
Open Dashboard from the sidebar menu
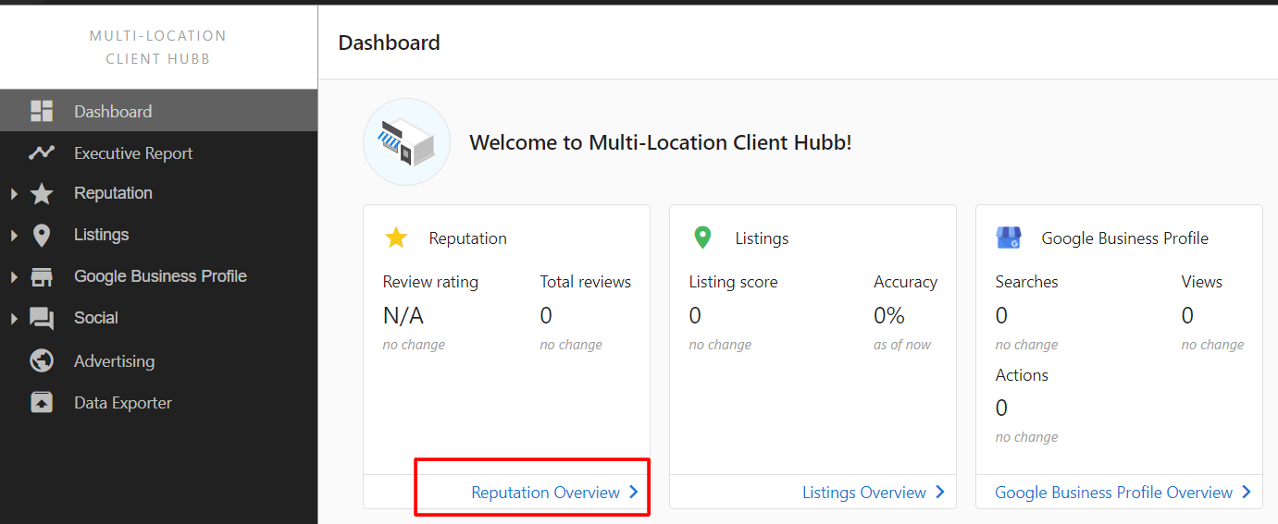pyautogui.click(x=158, y=111)
